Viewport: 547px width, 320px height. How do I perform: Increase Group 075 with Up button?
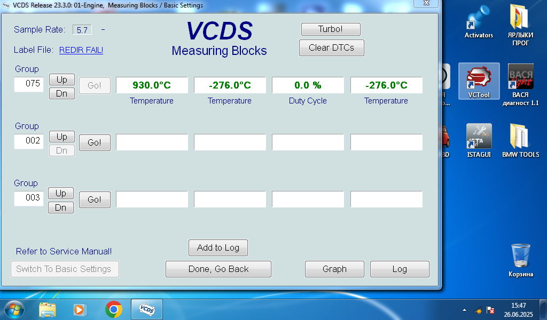[x=62, y=80]
